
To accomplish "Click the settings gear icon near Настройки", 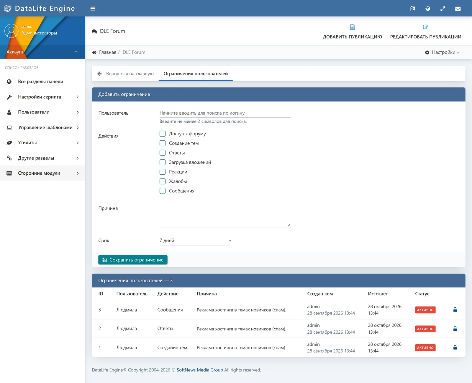I will click(427, 52).
